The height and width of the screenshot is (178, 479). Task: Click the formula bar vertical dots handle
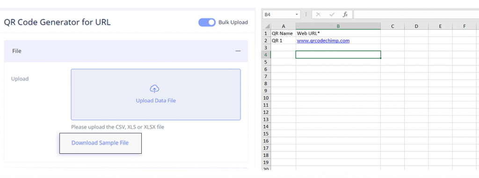306,14
